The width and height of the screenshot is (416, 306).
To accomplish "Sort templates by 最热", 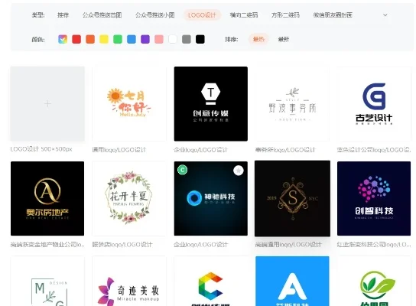I will click(x=258, y=39).
